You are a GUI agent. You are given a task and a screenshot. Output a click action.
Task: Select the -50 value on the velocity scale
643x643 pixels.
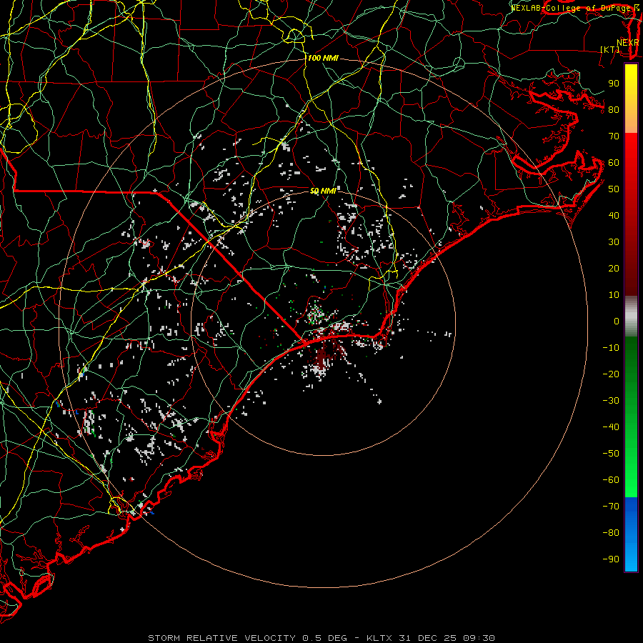611,454
